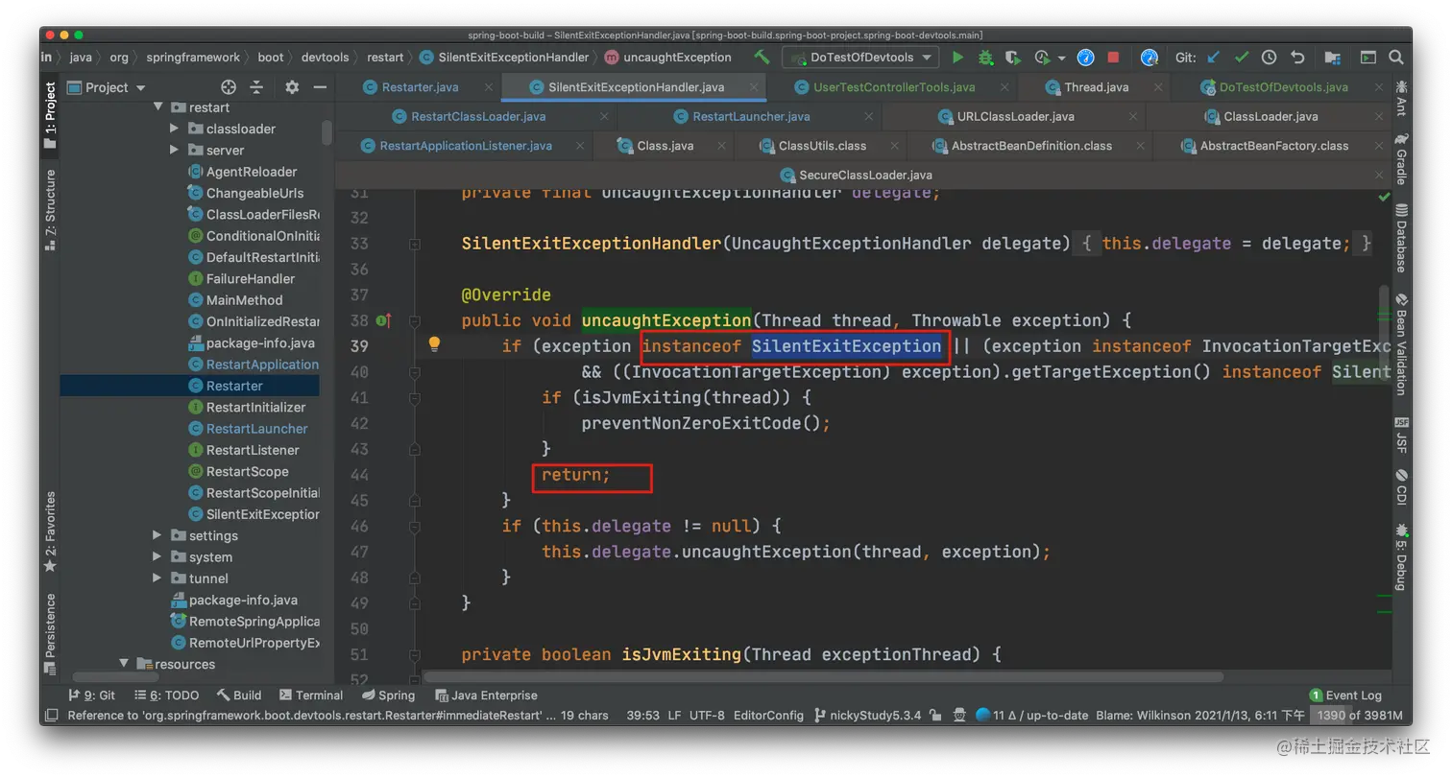Select FailureHandler in project tree
1452x778 pixels.
tap(251, 278)
